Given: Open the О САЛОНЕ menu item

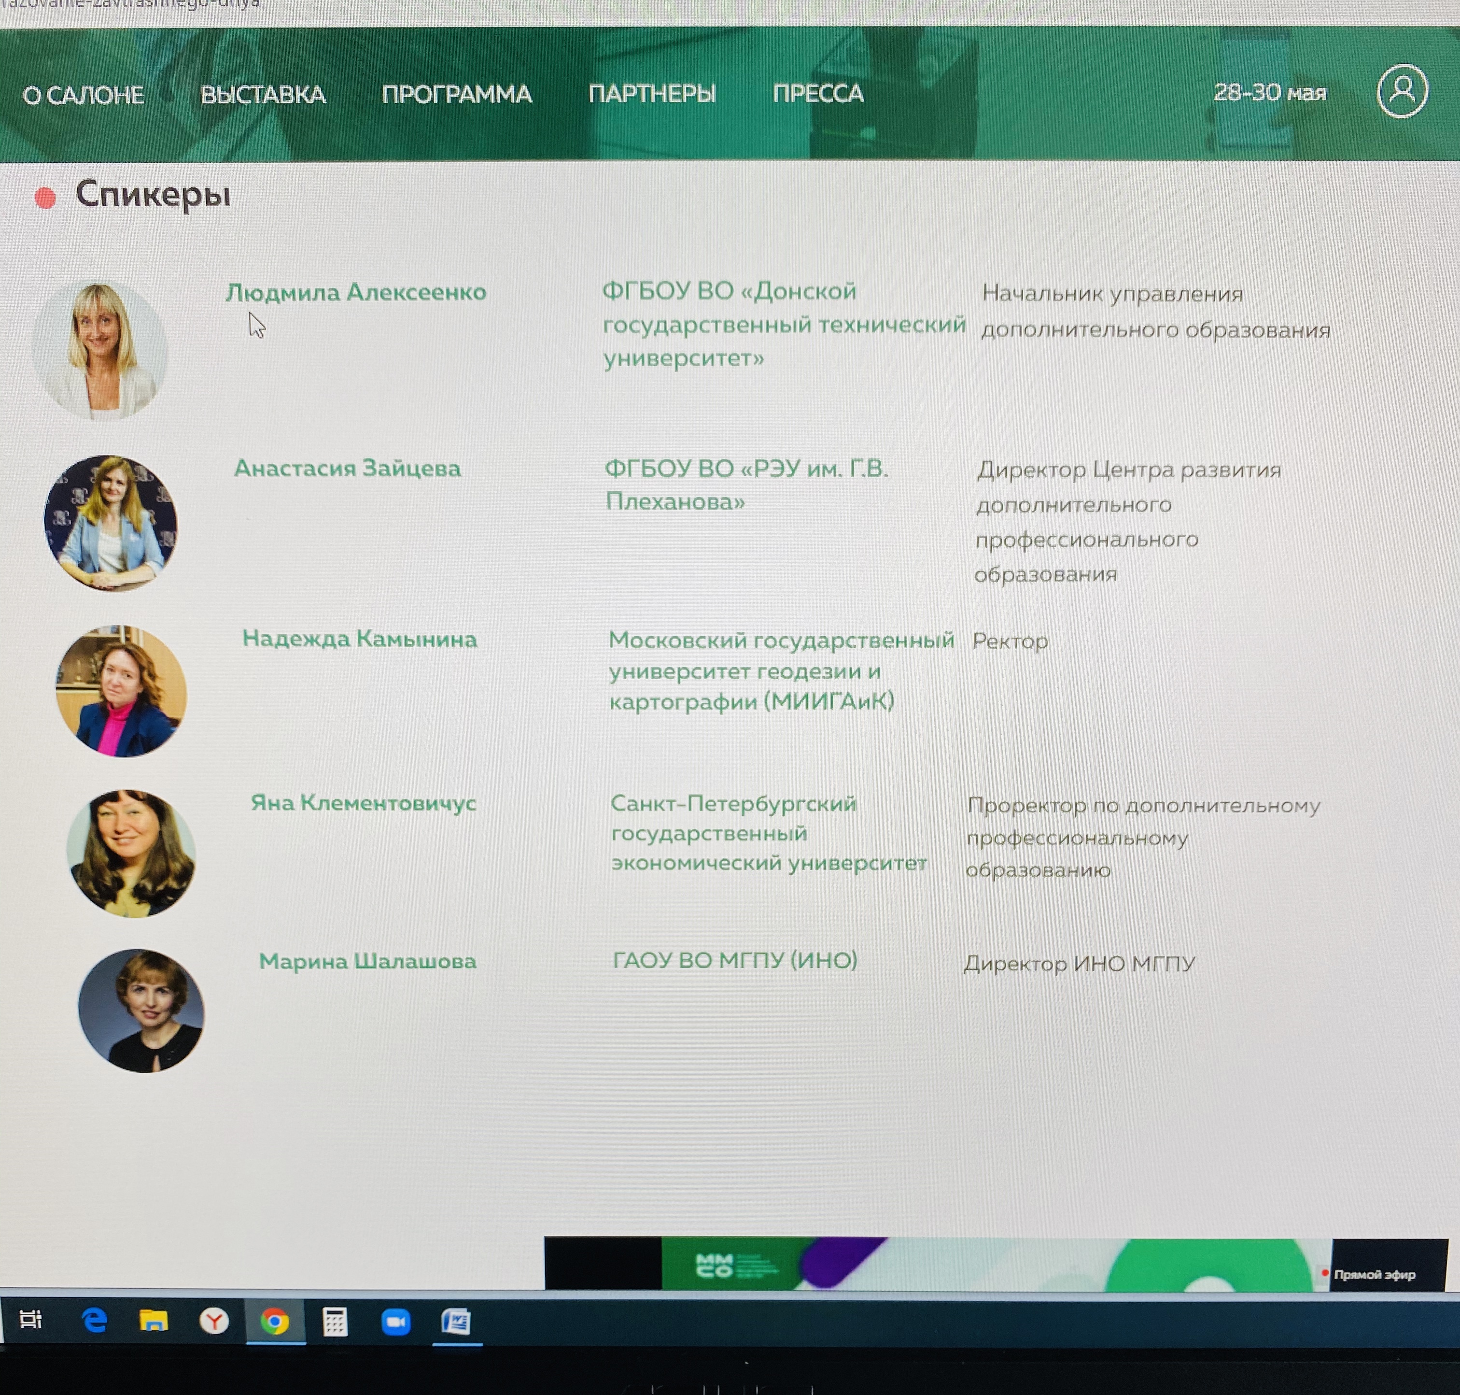Looking at the screenshot, I should pos(83,95).
